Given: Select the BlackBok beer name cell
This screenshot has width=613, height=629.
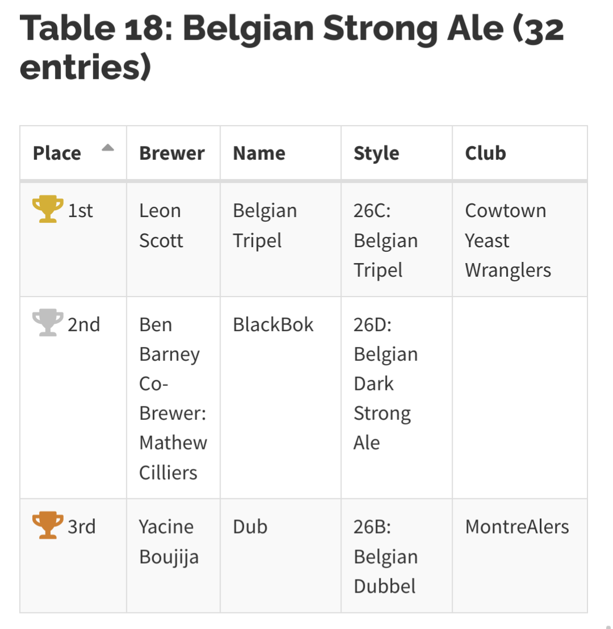Looking at the screenshot, I should [x=273, y=324].
